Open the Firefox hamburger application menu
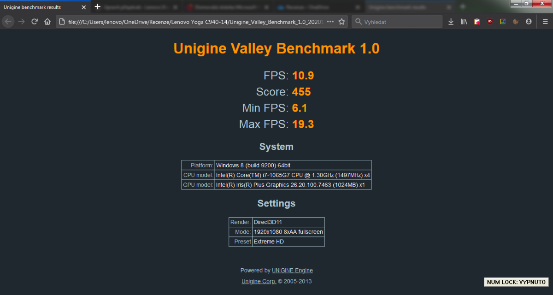Screen dimensions: 553x295 pyautogui.click(x=545, y=22)
